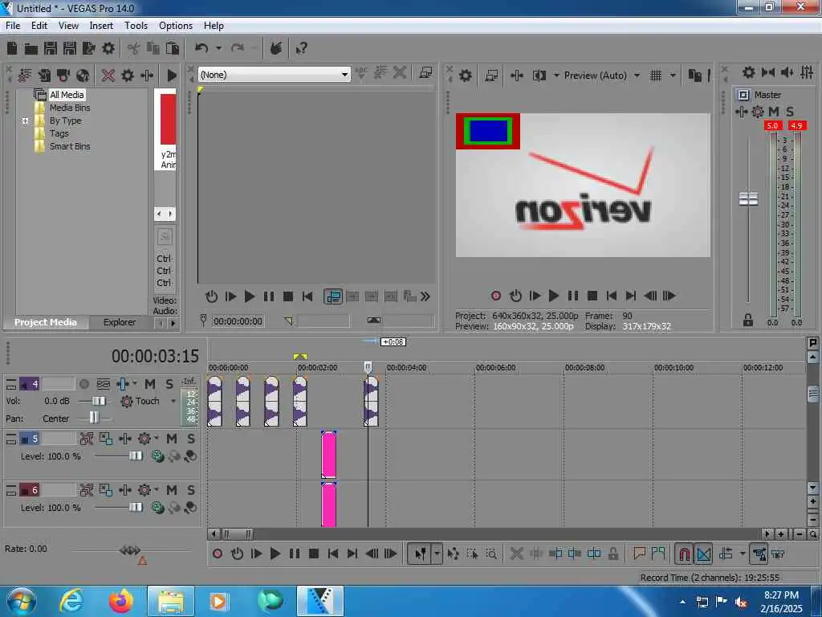The image size is (822, 617).
Task: Open the Tools menu
Action: [x=136, y=26]
